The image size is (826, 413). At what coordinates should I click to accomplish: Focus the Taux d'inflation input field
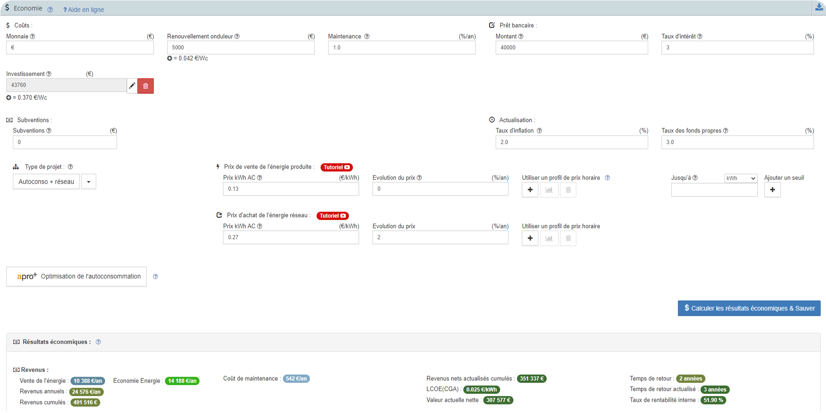pyautogui.click(x=572, y=142)
